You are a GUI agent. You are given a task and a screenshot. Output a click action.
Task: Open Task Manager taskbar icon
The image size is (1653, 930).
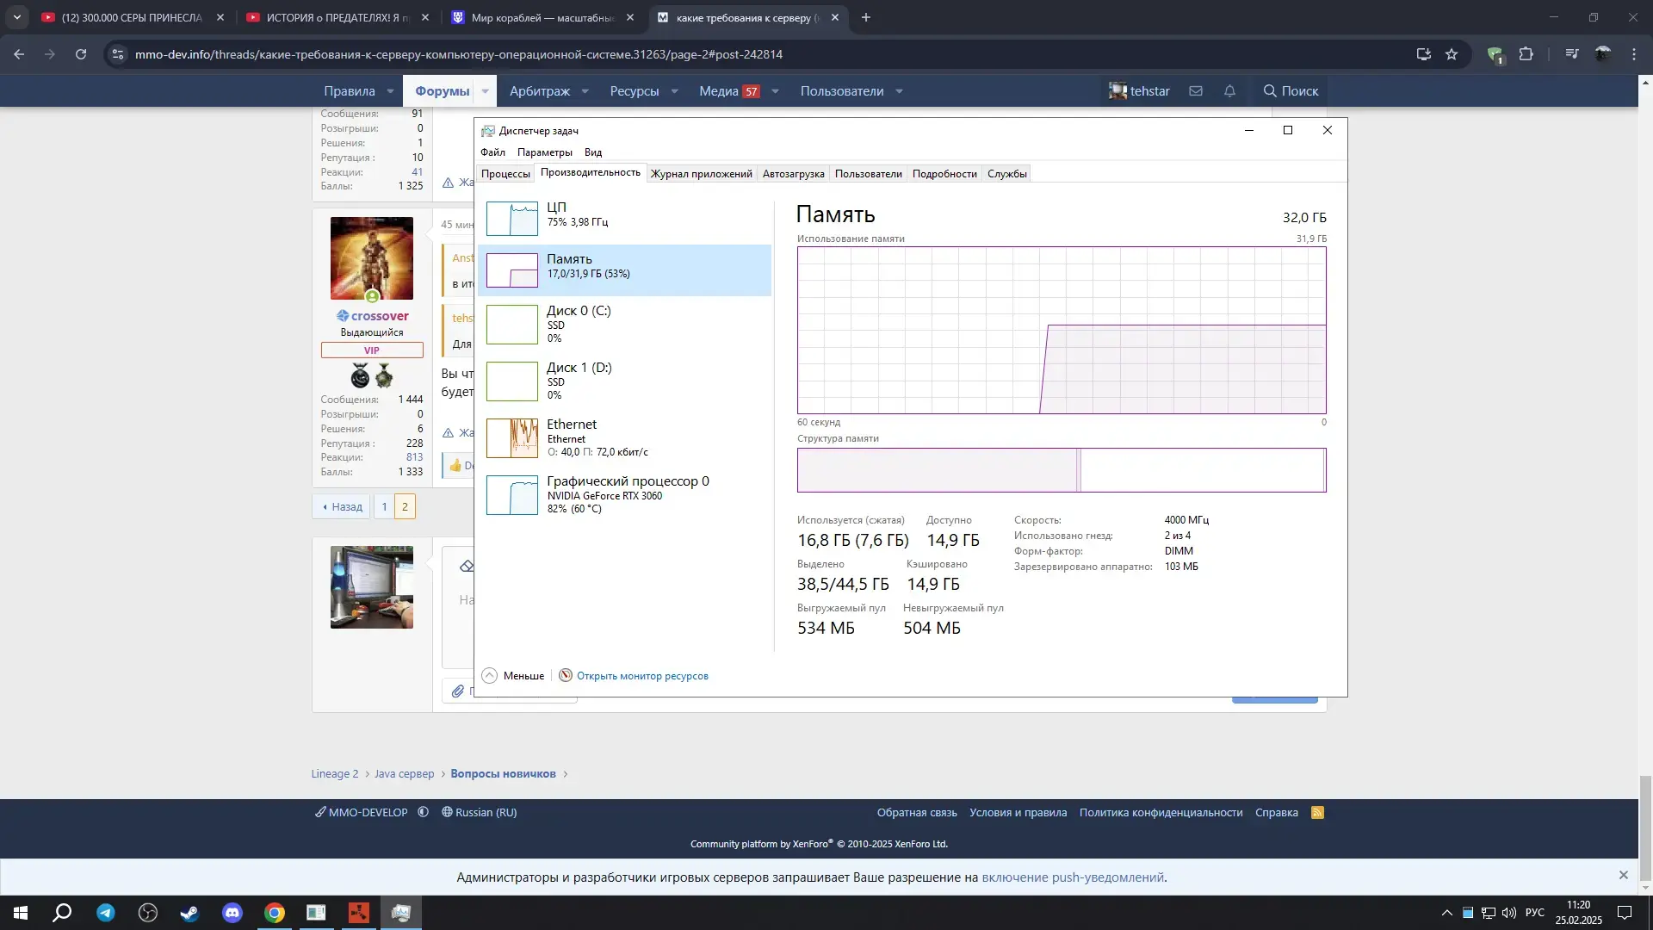click(401, 913)
